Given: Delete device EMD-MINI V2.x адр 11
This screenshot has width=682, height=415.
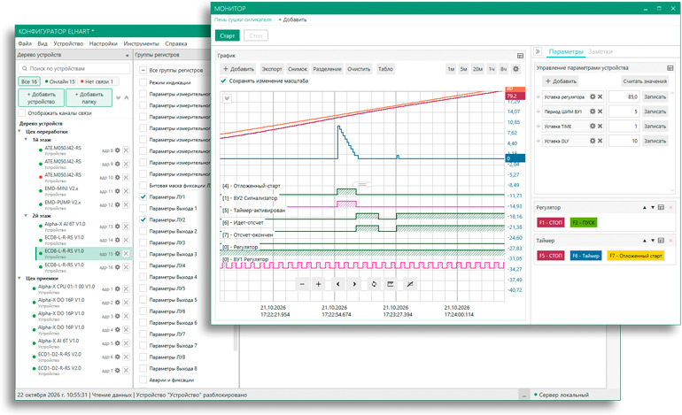Looking at the screenshot, I should (x=126, y=191).
